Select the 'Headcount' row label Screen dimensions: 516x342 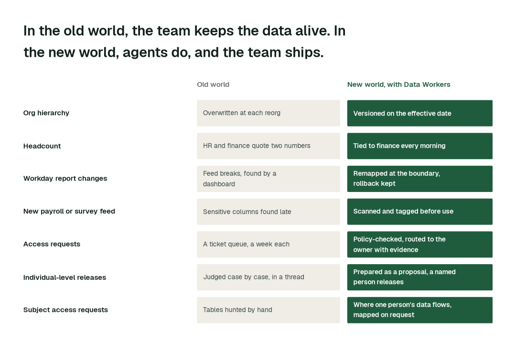(42, 146)
